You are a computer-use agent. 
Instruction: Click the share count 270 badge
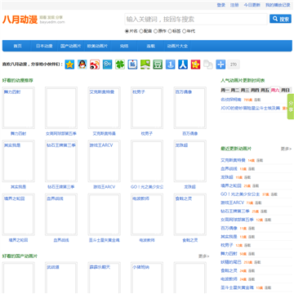coord(234,65)
